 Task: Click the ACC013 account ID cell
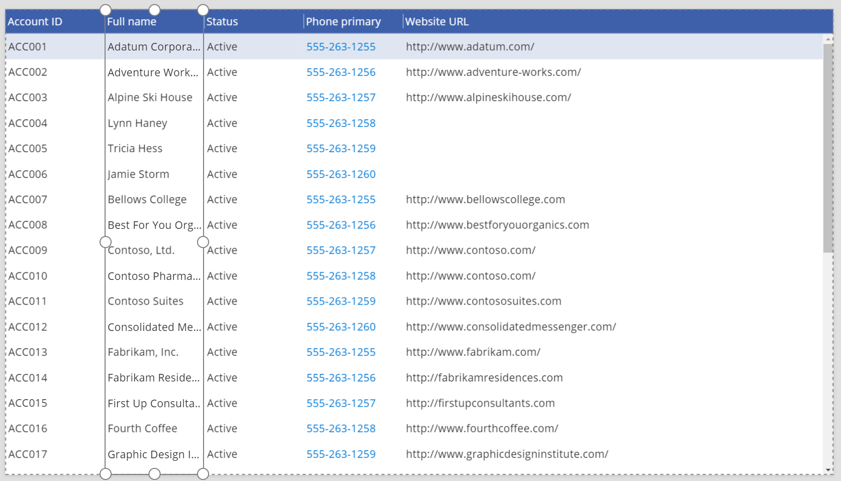[28, 352]
